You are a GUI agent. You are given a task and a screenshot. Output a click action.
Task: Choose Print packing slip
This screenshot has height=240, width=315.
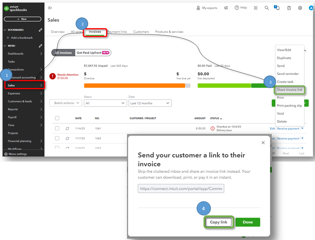[x=289, y=106]
